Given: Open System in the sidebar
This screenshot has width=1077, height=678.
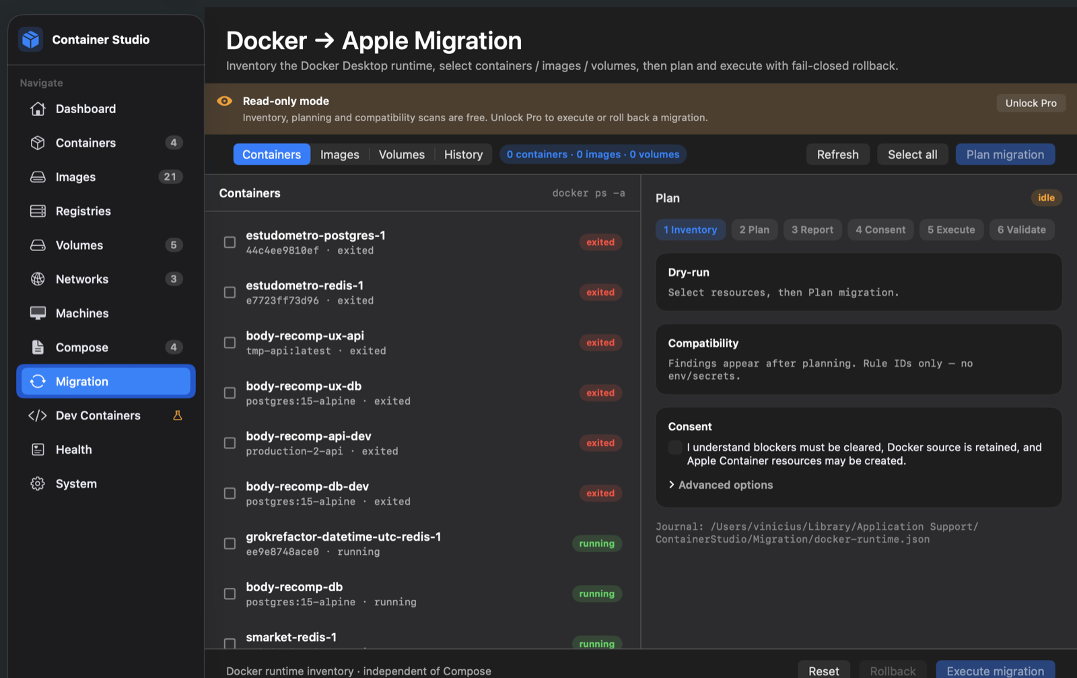Looking at the screenshot, I should (106, 484).
